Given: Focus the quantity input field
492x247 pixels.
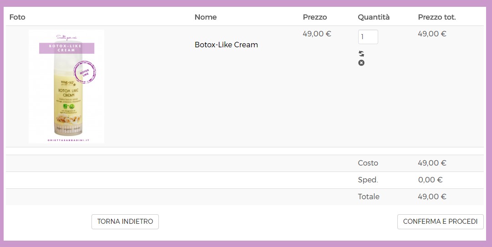Looking at the screenshot, I should click(x=368, y=37).
